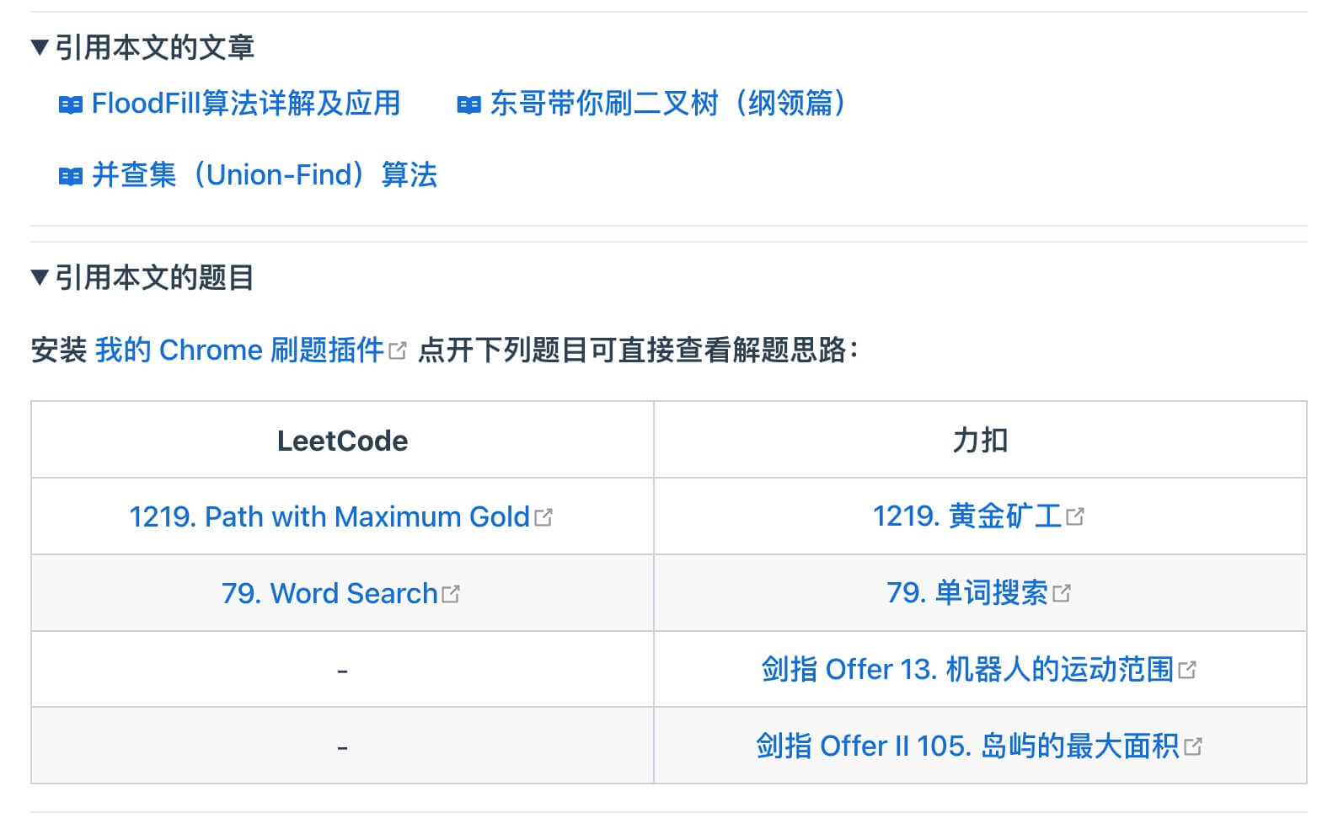The height and width of the screenshot is (829, 1333).
Task: Click external-link icon after Chrome 刷题插件
Action: (x=398, y=350)
